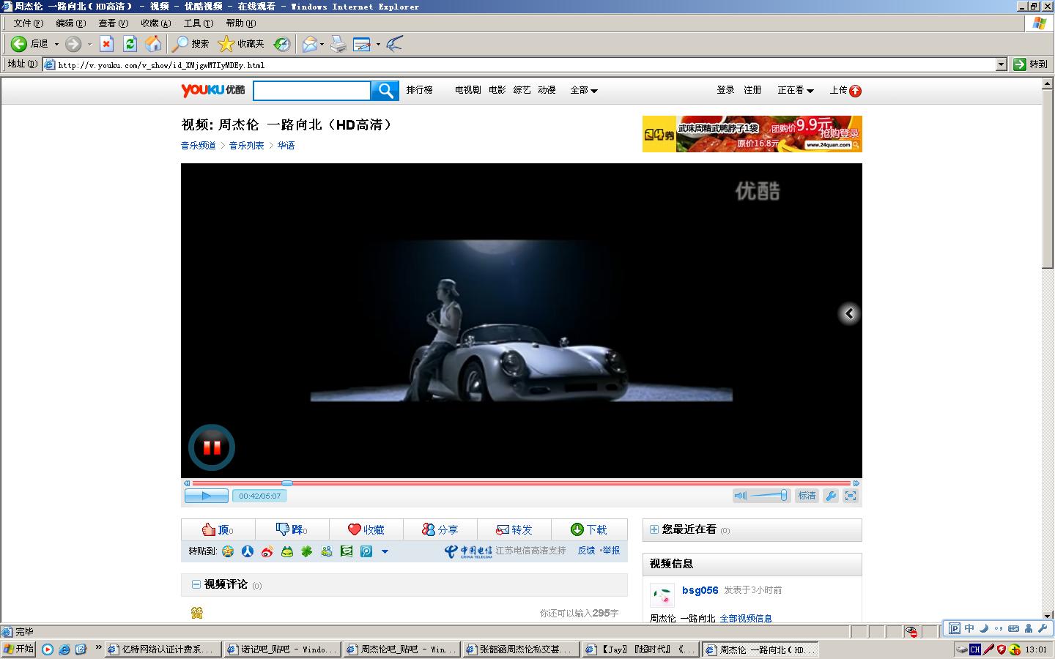Click the 顶 thumbs-up button

click(218, 529)
